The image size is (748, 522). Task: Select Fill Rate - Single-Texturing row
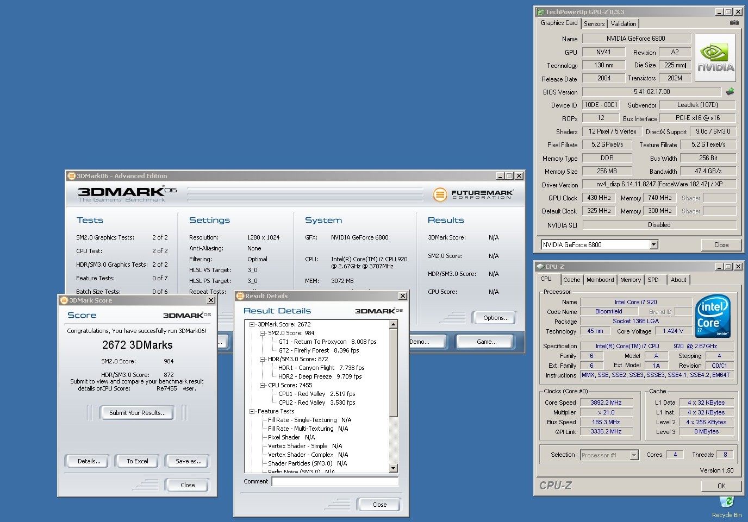[x=310, y=420]
